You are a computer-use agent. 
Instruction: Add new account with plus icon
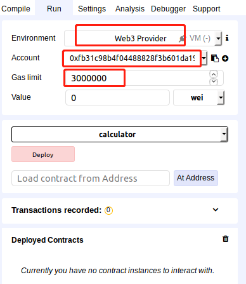click(225, 58)
